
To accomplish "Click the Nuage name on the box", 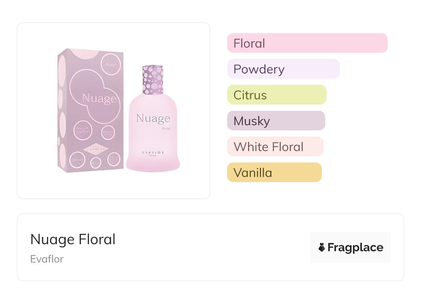I will click(99, 98).
